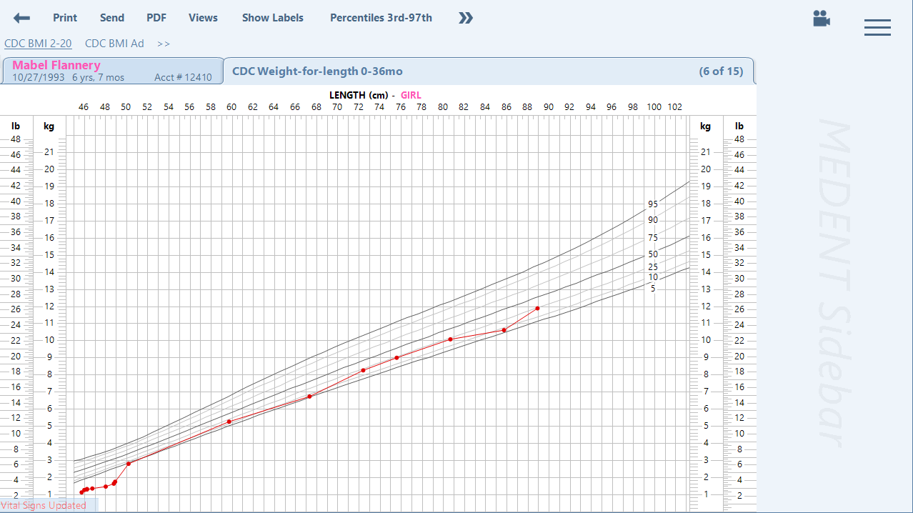Open the CDC BMI 2-20 chart link
This screenshot has height=513, width=913.
point(38,44)
